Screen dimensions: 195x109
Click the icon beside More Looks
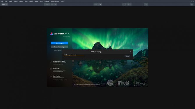[x=51, y=77]
